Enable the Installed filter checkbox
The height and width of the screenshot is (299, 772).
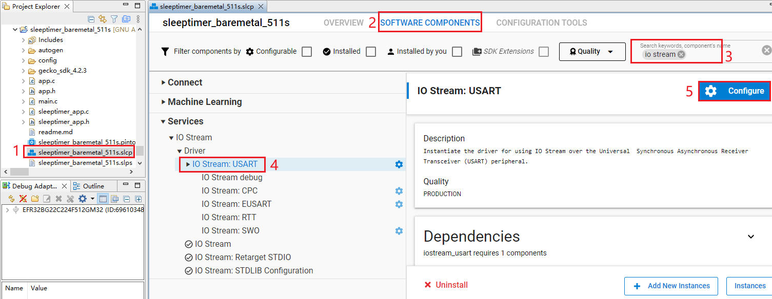click(370, 51)
